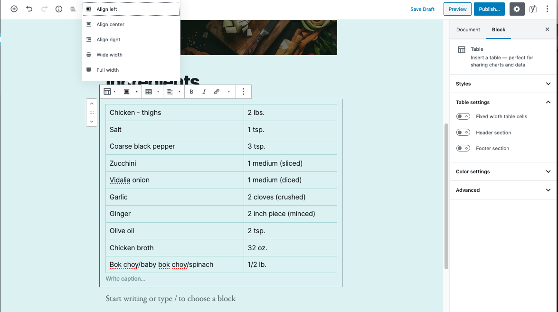Screen dimensions: 558x312
Task: Switch to the Block tab
Action: coord(499,29)
